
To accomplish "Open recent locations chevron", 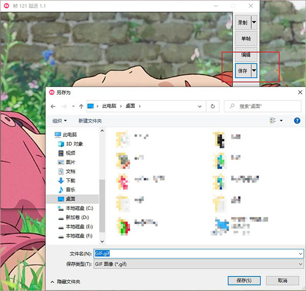I will [73, 107].
